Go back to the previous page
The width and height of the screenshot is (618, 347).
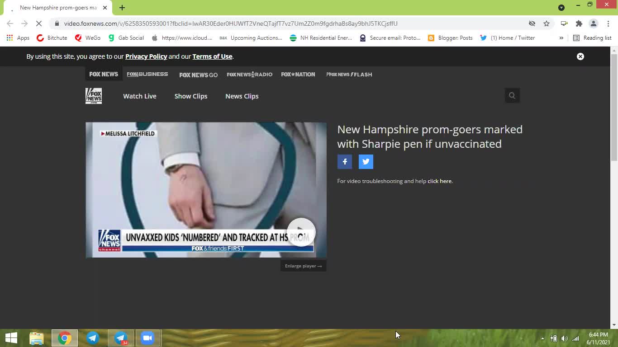[x=10, y=23]
